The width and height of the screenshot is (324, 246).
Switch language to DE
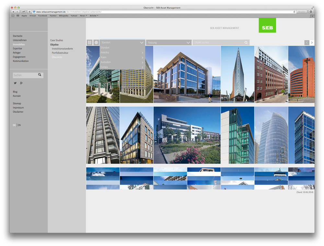pos(14,125)
